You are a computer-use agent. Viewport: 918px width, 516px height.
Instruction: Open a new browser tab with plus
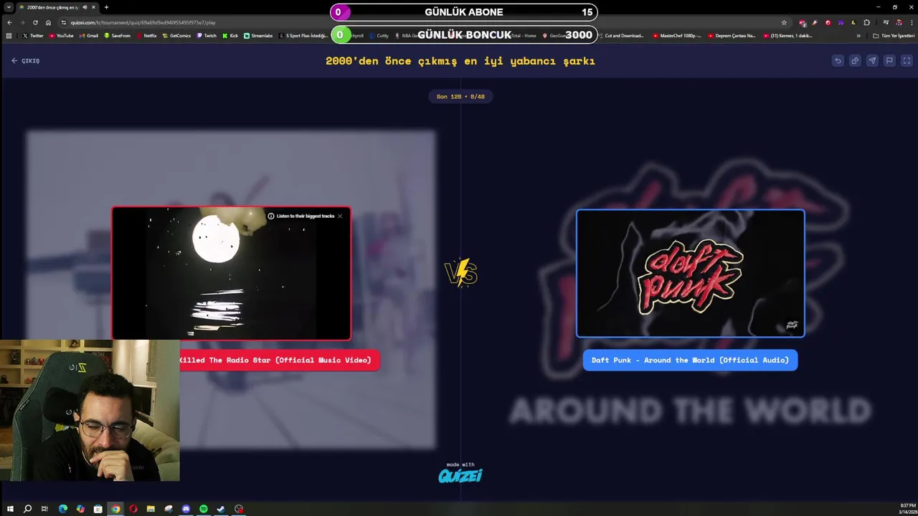coord(106,7)
